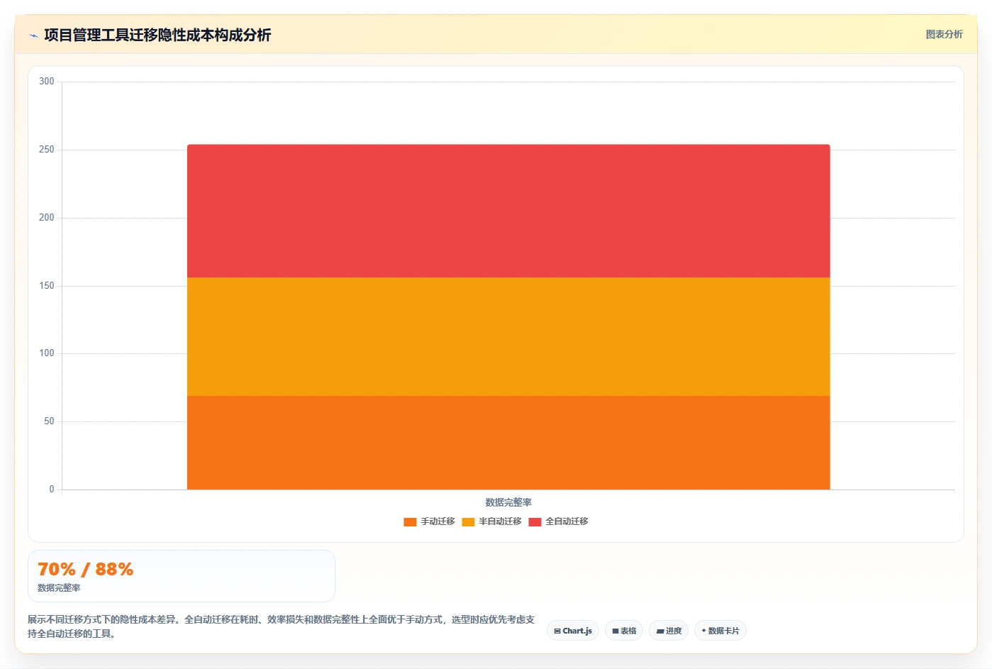
Task: Click the orange 手动迁移 bar segment
Action: tap(508, 443)
